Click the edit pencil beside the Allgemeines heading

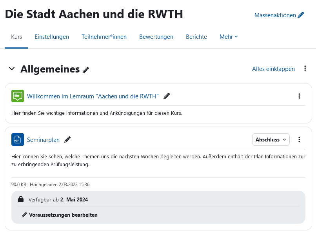pos(86,69)
